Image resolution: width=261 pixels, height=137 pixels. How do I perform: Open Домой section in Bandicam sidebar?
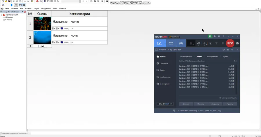(x=161, y=57)
